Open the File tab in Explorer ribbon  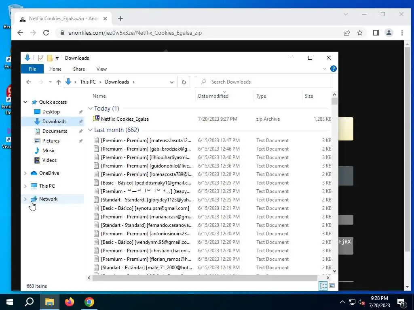[32, 69]
